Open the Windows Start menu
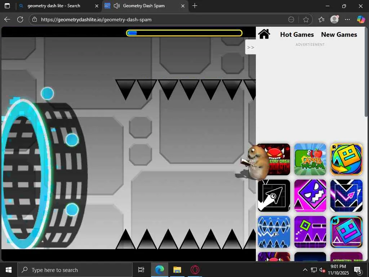This screenshot has width=369, height=277. [9, 270]
